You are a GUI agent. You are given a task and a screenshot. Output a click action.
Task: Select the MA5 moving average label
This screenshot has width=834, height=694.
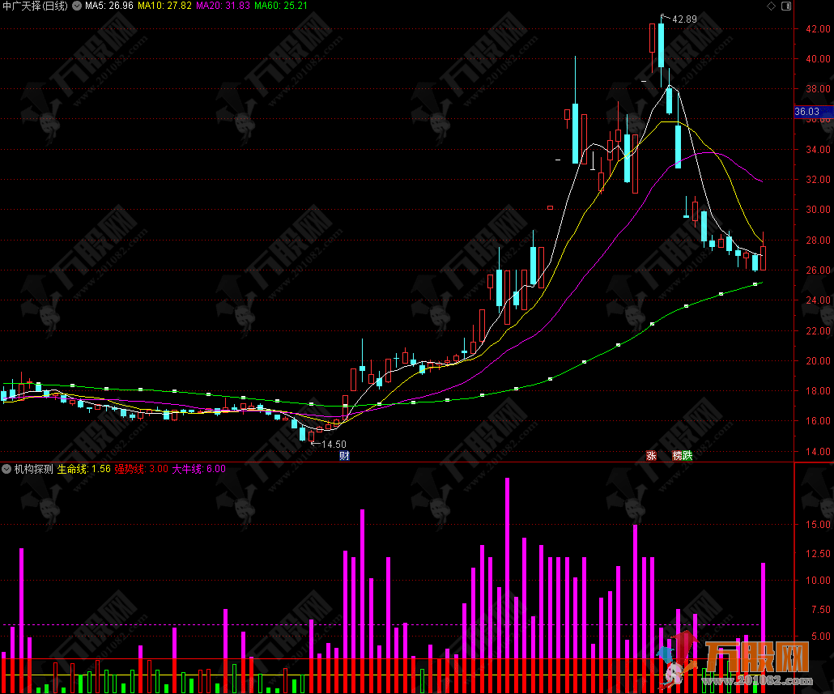109,6
